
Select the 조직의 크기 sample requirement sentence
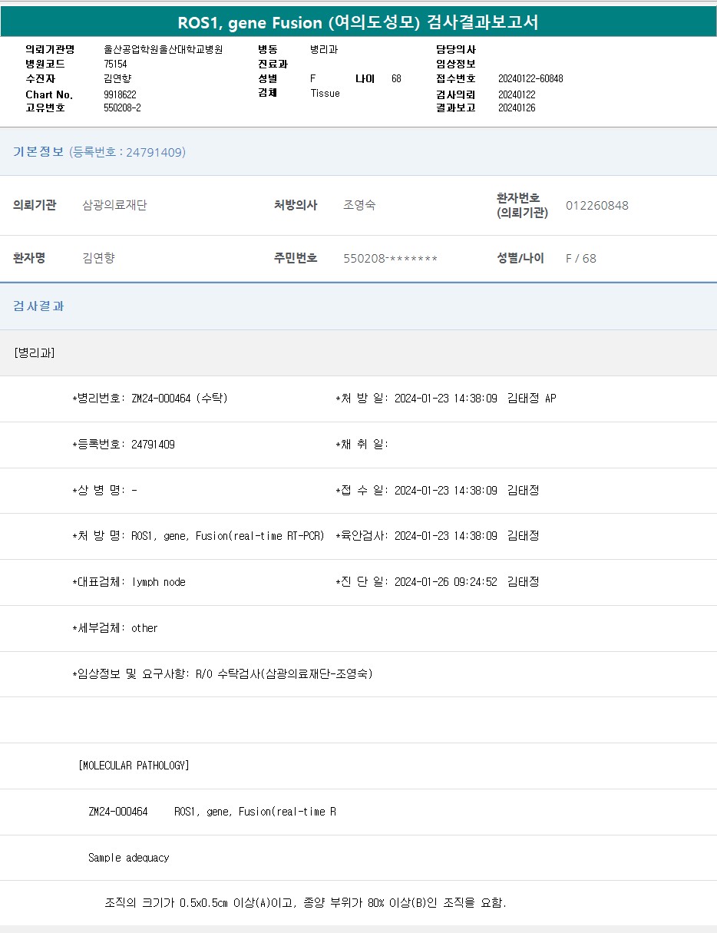[x=306, y=903]
